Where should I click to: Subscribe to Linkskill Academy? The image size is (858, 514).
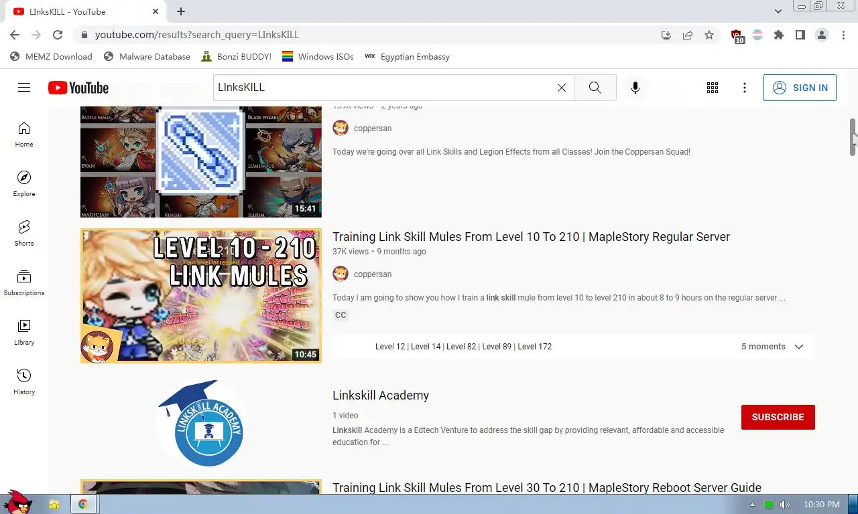(778, 417)
